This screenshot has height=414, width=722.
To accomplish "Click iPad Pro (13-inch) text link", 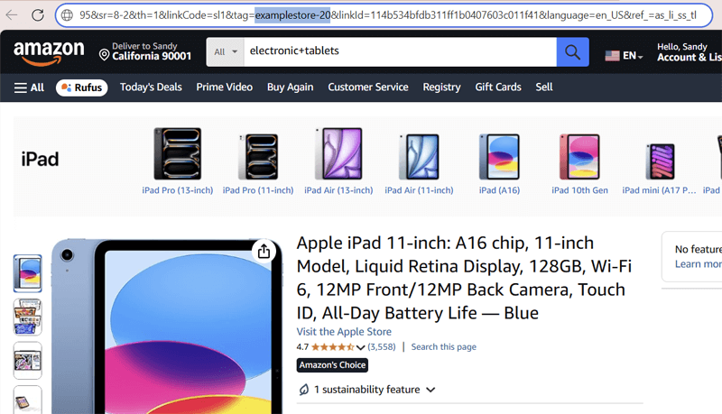I will tap(177, 190).
